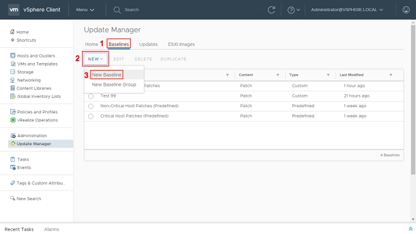Viewport: 416px width, 234px height.
Task: Click the scrollbar down arrow
Action: 413,219
